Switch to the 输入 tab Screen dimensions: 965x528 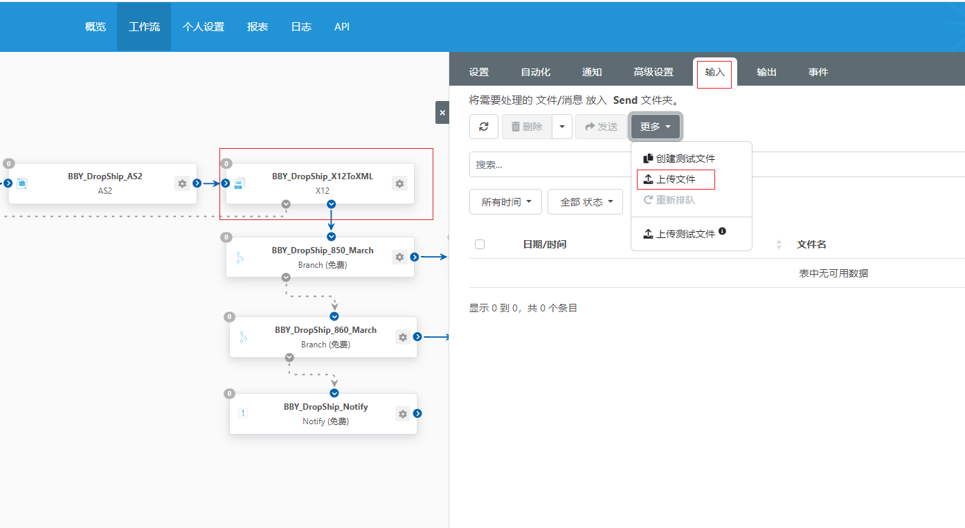point(715,72)
